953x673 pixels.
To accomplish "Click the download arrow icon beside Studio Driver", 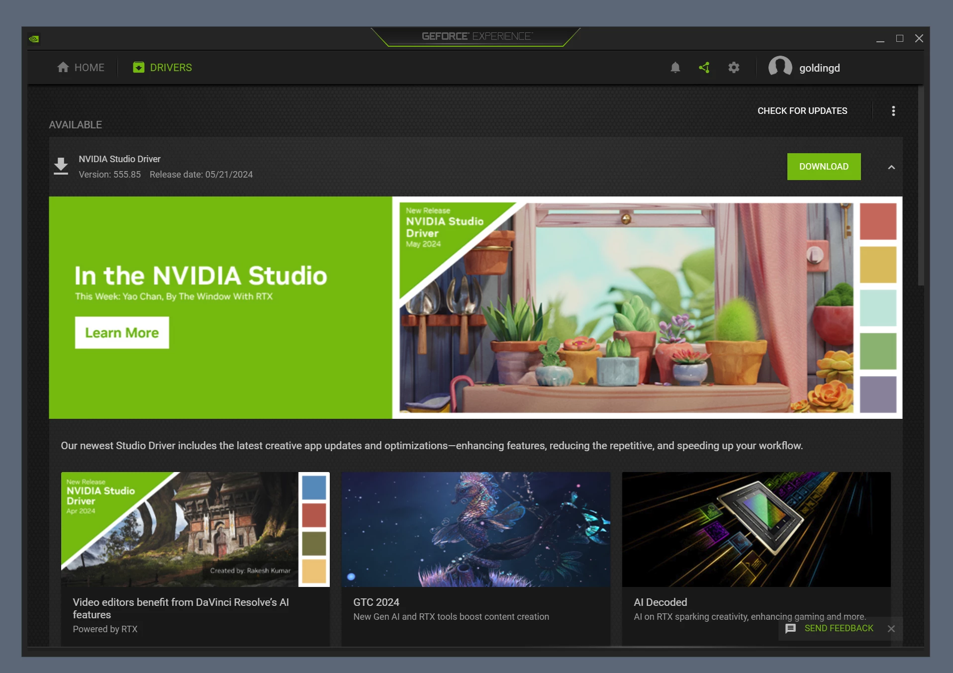I will (61, 166).
